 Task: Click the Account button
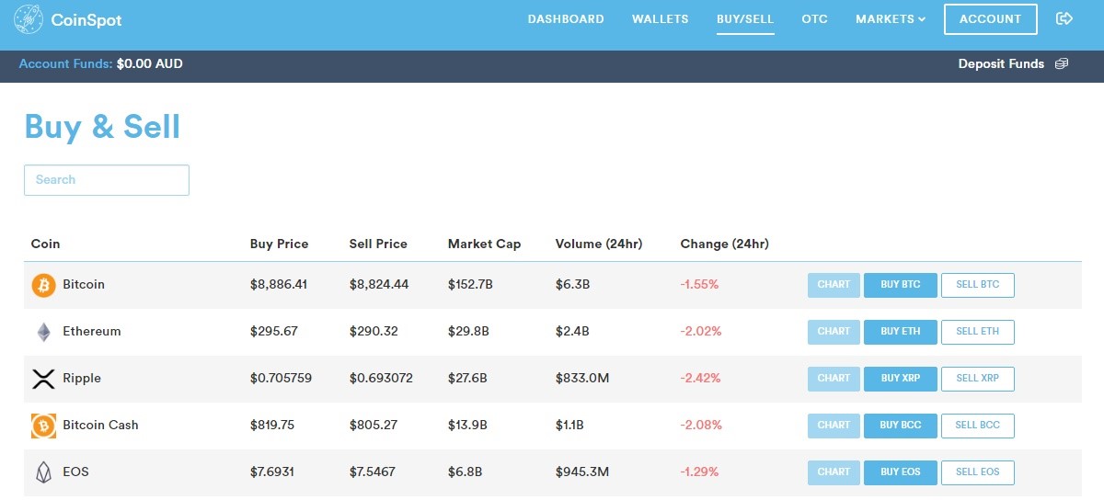click(x=990, y=19)
